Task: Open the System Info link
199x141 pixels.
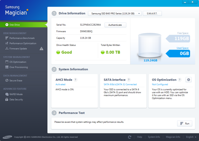Action: [x=154, y=137]
